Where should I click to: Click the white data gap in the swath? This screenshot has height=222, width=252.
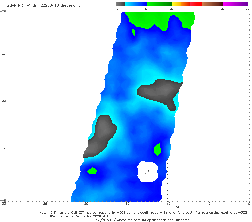[148, 171]
